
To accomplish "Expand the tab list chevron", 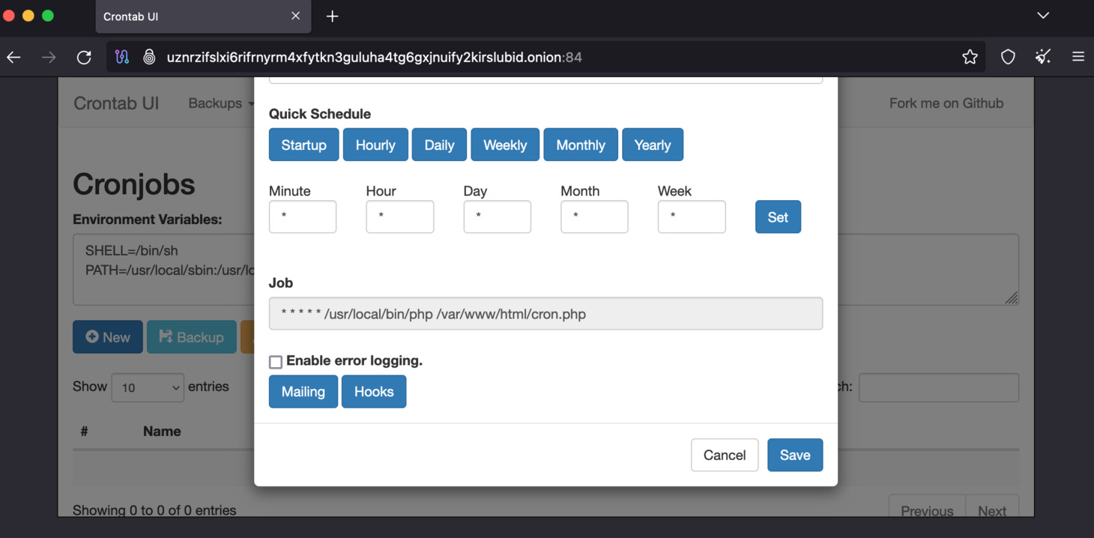I will (1043, 16).
